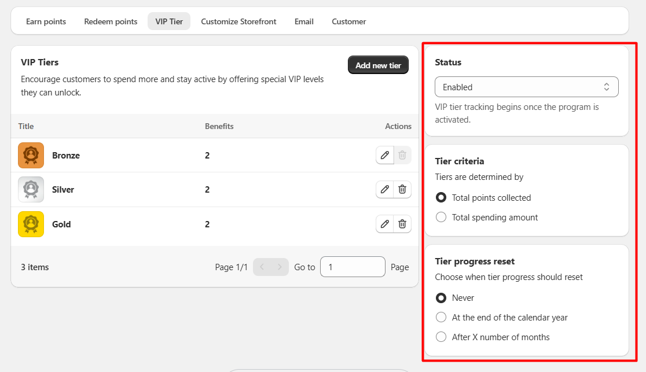Select Total points collected option
The width and height of the screenshot is (646, 372).
pos(441,198)
